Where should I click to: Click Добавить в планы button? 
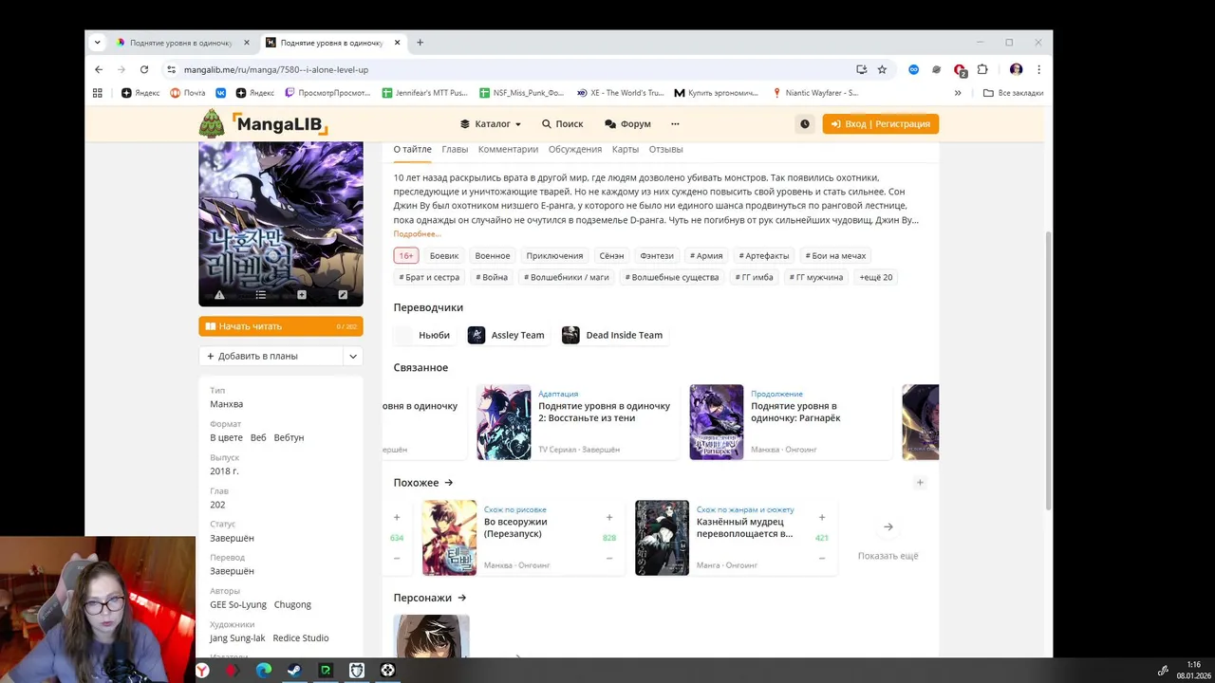(x=271, y=356)
